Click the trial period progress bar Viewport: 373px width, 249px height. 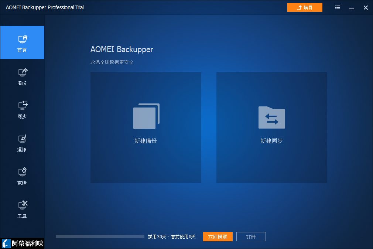tap(99, 236)
